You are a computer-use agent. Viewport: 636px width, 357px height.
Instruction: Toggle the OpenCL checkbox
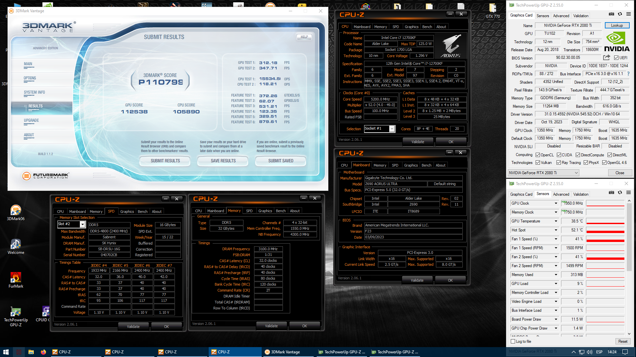[538, 155]
